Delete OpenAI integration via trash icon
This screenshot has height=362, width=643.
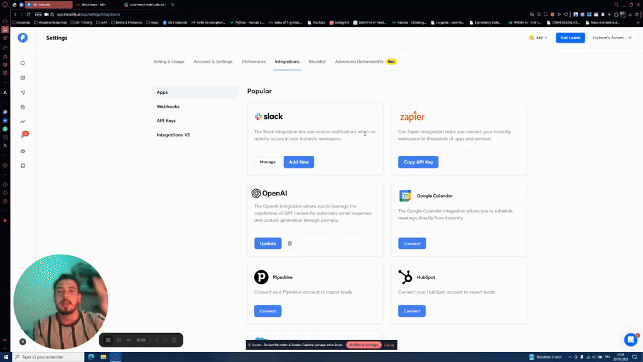(289, 243)
